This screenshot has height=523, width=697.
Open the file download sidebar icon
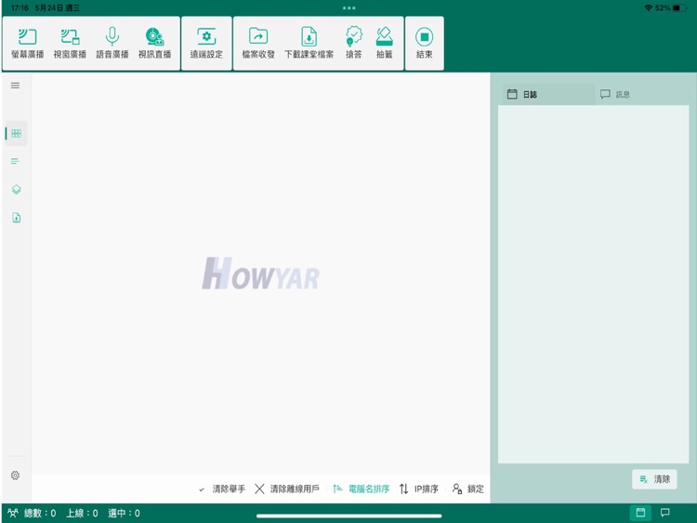[17, 218]
